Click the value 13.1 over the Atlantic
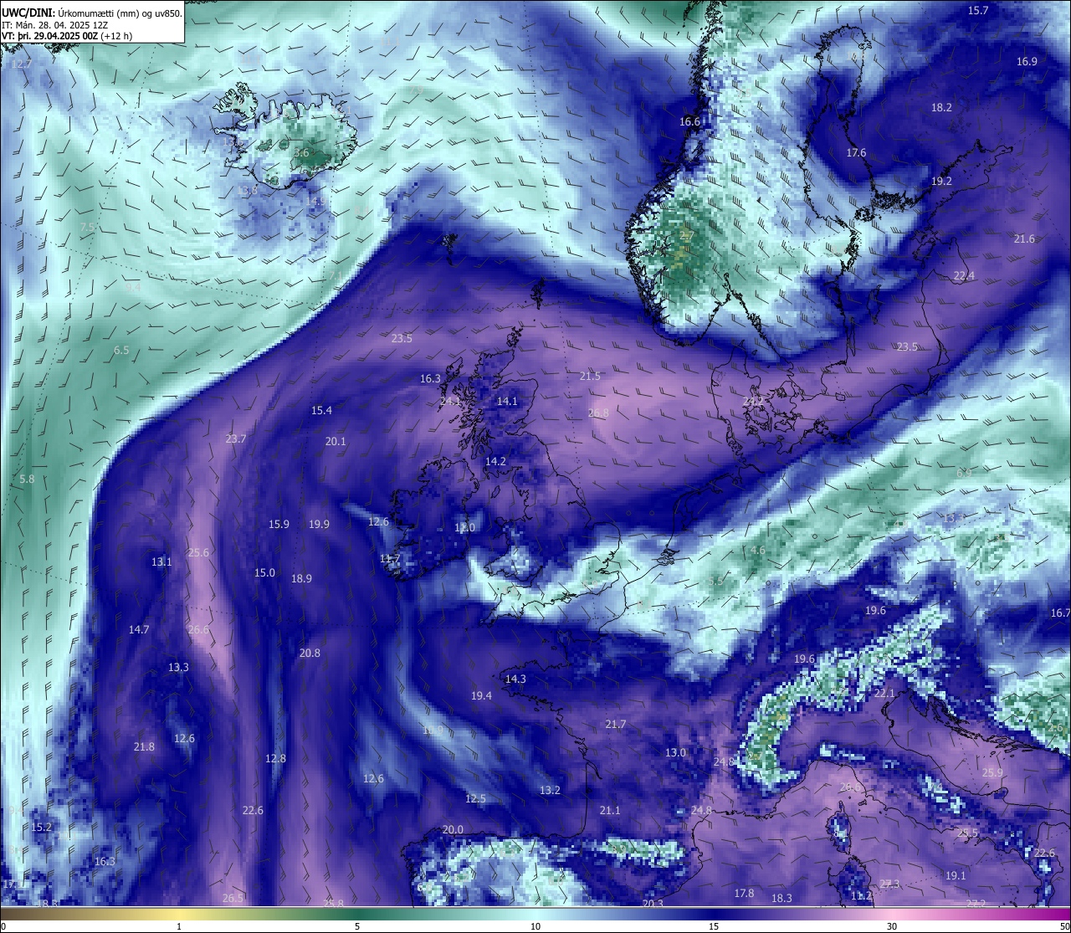This screenshot has width=1071, height=933. (x=161, y=561)
